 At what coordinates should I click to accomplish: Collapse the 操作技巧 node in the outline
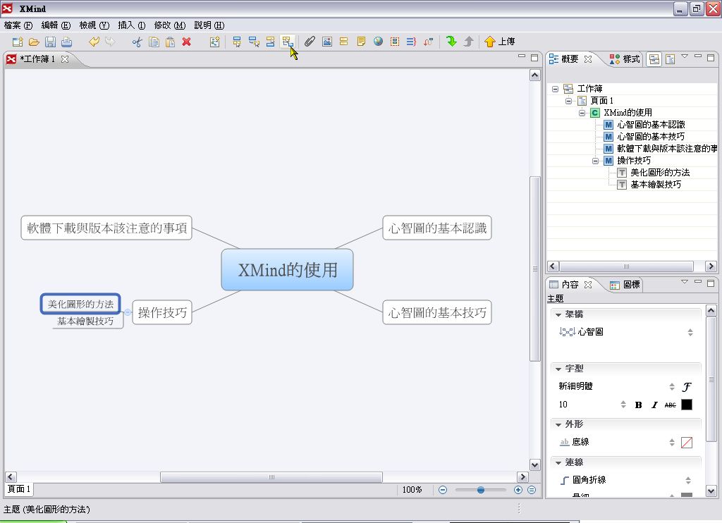coord(595,161)
